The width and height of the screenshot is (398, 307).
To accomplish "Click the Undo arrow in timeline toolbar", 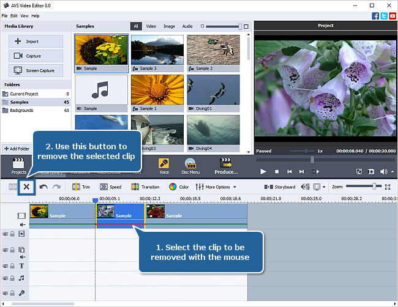I will pyautogui.click(x=43, y=187).
